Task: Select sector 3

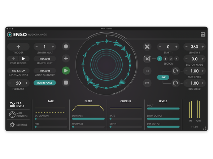Action: click(x=171, y=59)
